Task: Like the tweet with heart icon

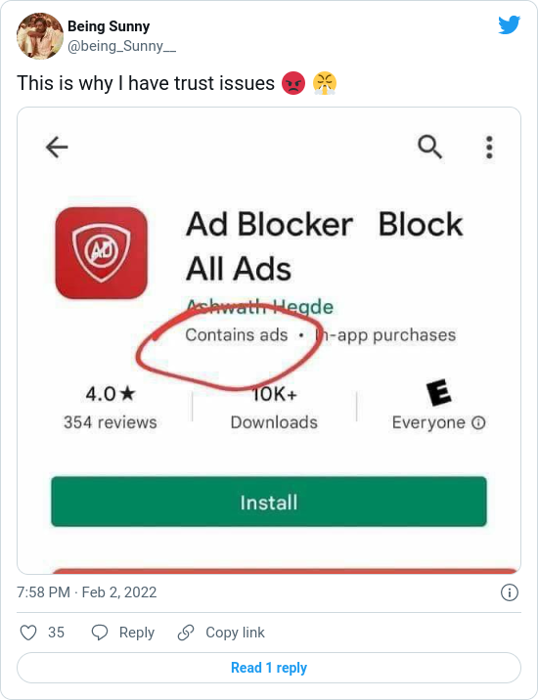Action: click(28, 633)
